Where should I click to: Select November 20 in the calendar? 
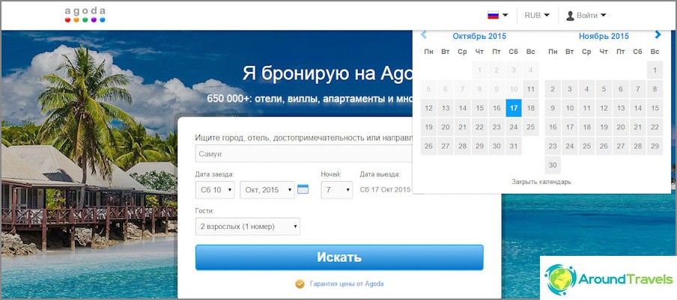[x=620, y=127]
